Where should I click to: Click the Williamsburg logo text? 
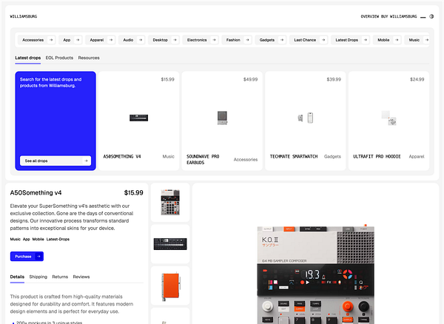click(24, 16)
